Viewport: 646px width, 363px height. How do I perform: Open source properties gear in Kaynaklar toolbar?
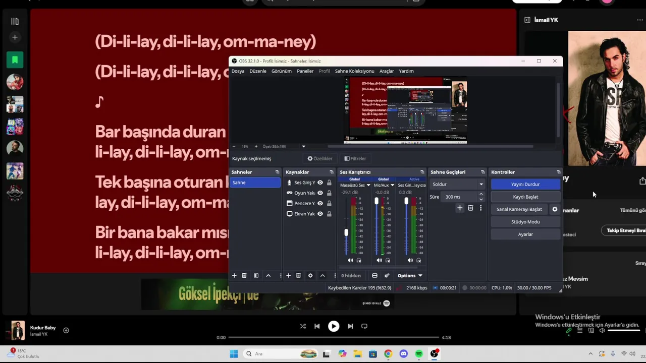[x=310, y=275]
